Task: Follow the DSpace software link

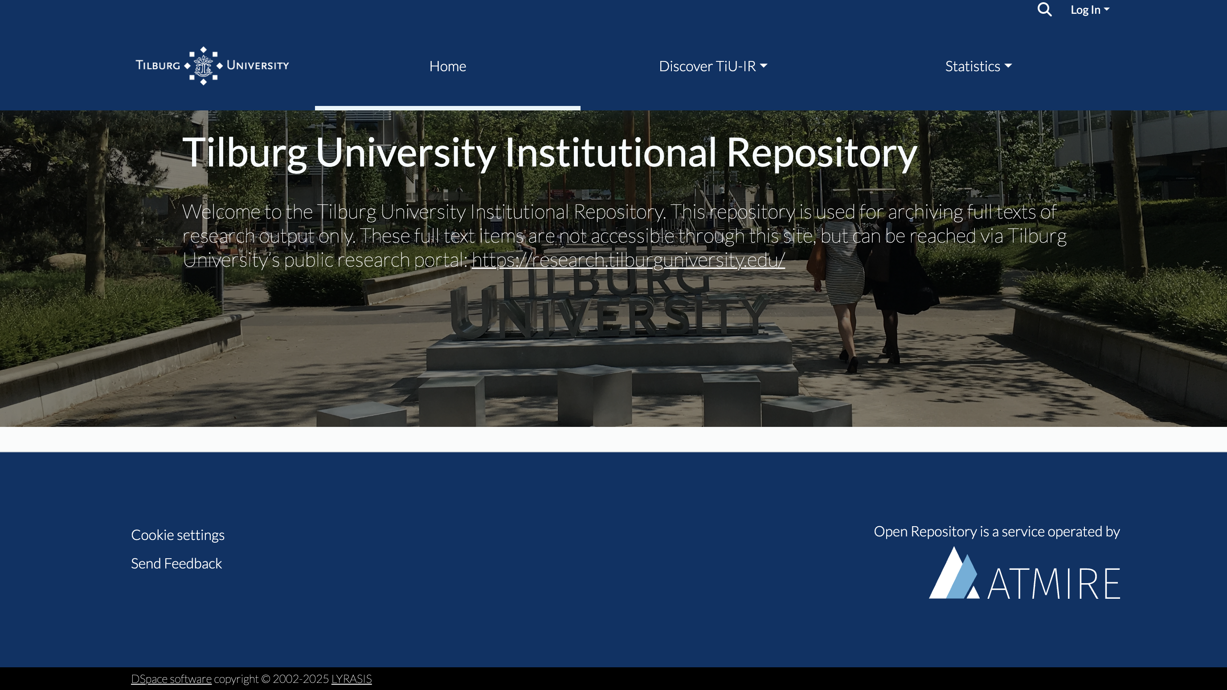Action: 171,678
